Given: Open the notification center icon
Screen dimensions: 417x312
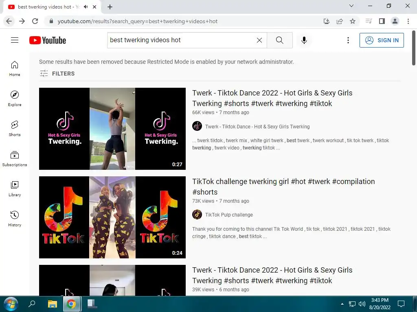Looking at the screenshot, I should [x=401, y=304].
